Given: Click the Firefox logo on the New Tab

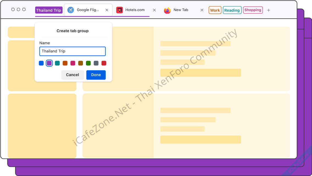Looking at the screenshot, I should (167, 10).
